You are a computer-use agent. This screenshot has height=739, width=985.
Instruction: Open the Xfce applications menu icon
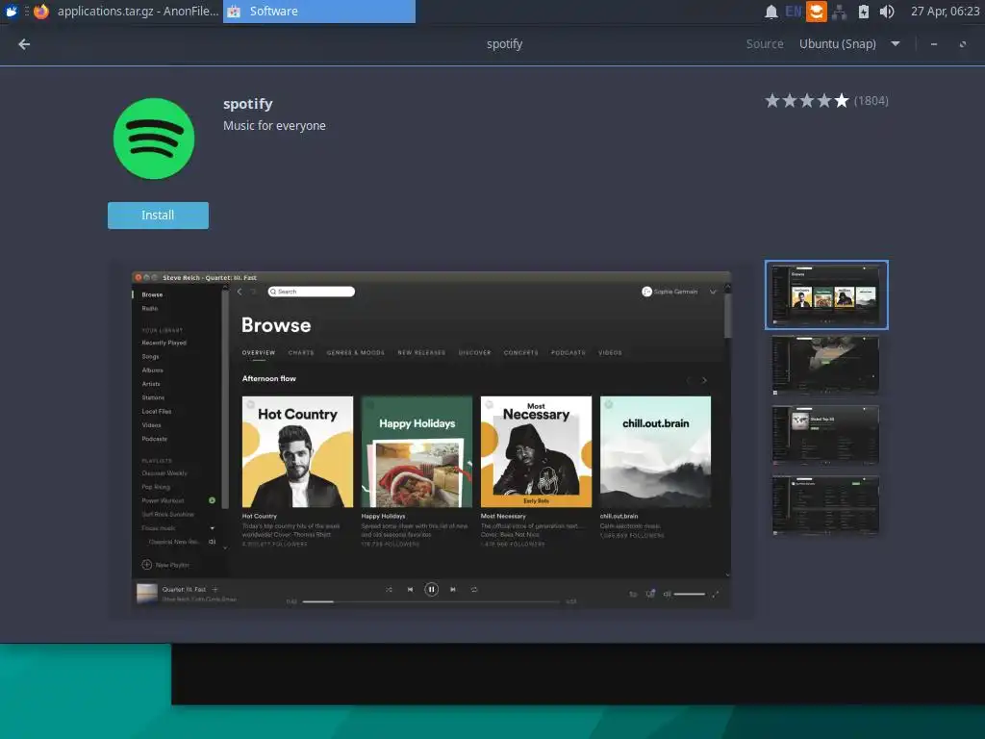pos(12,11)
